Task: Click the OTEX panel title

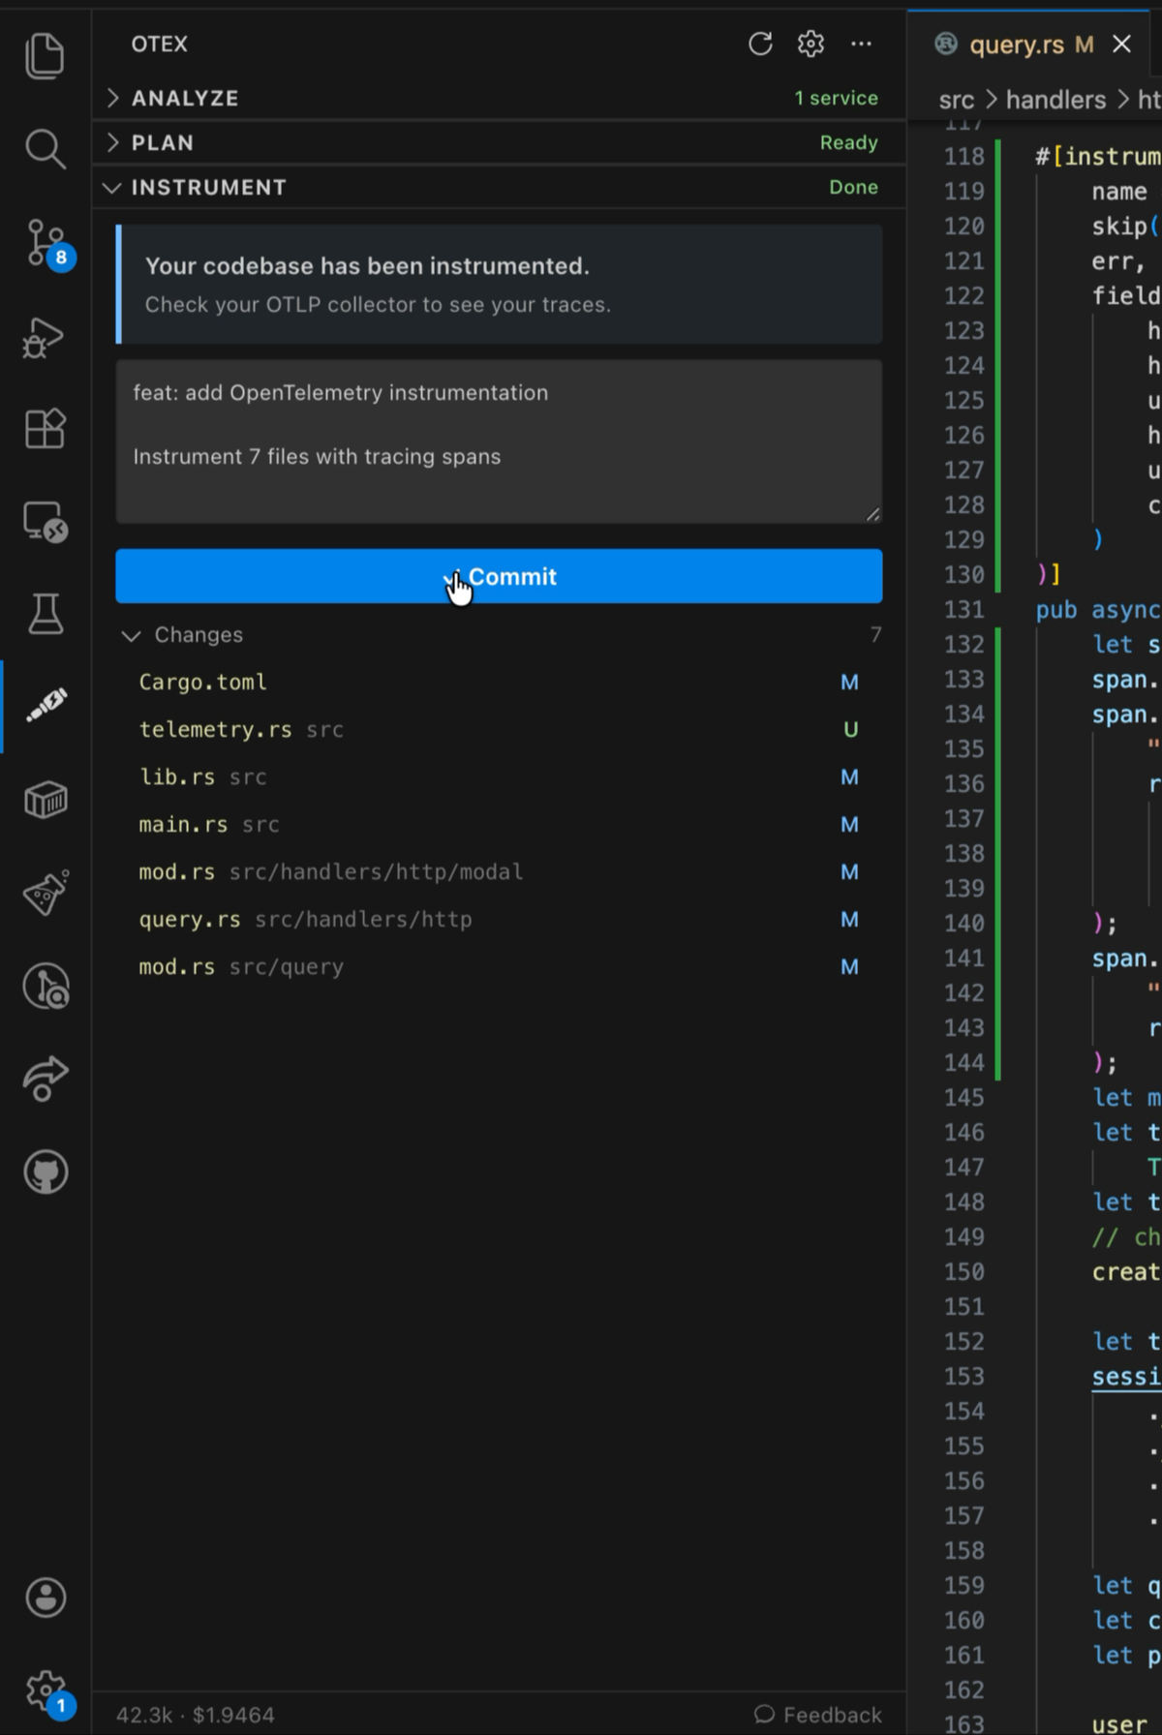Action: click(x=160, y=44)
